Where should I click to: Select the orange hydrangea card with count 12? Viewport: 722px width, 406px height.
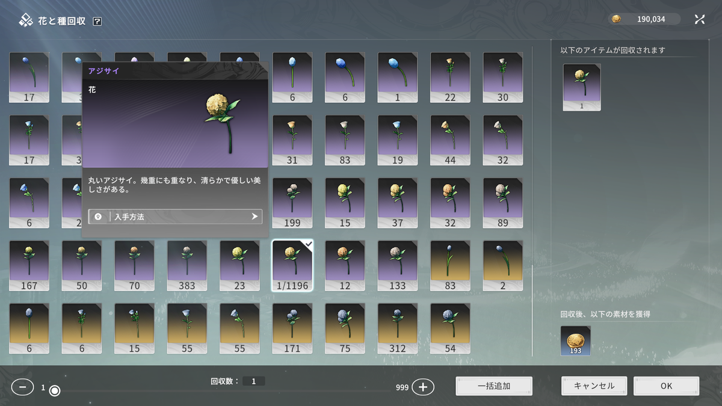point(345,266)
